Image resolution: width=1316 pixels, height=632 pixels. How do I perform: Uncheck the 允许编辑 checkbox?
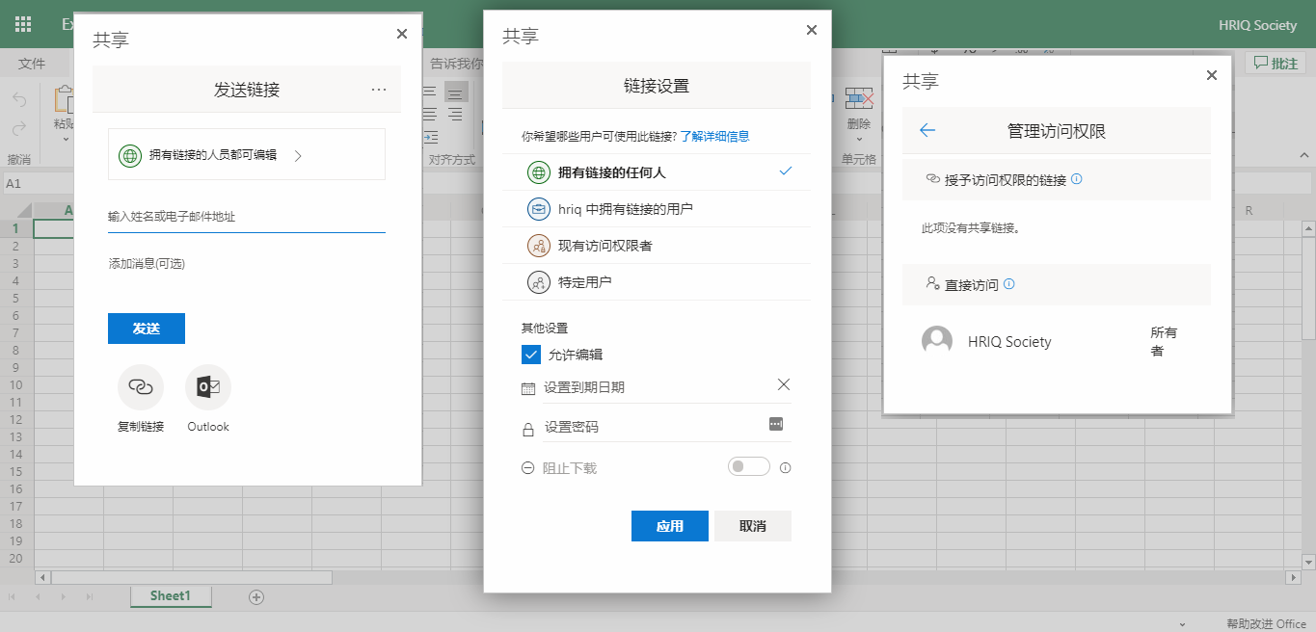point(531,354)
